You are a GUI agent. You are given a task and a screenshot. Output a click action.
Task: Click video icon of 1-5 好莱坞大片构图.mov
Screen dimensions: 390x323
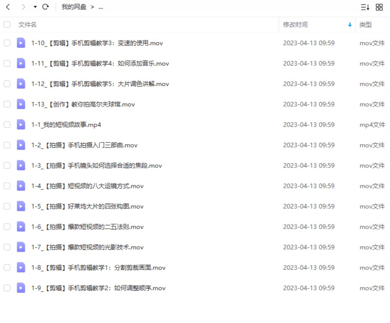coord(21,206)
